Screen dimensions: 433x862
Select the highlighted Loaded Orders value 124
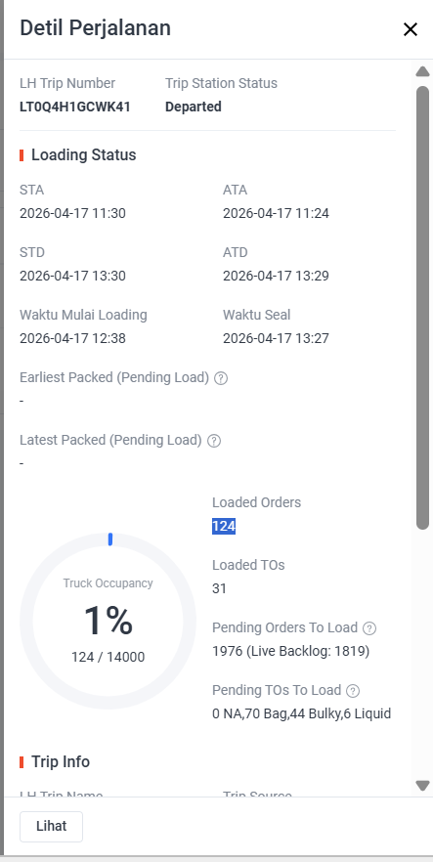[224, 526]
